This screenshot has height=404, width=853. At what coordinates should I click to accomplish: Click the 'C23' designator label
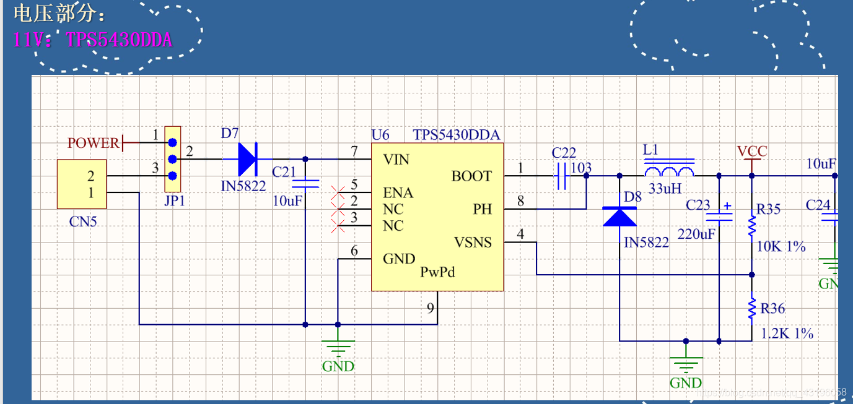click(698, 205)
